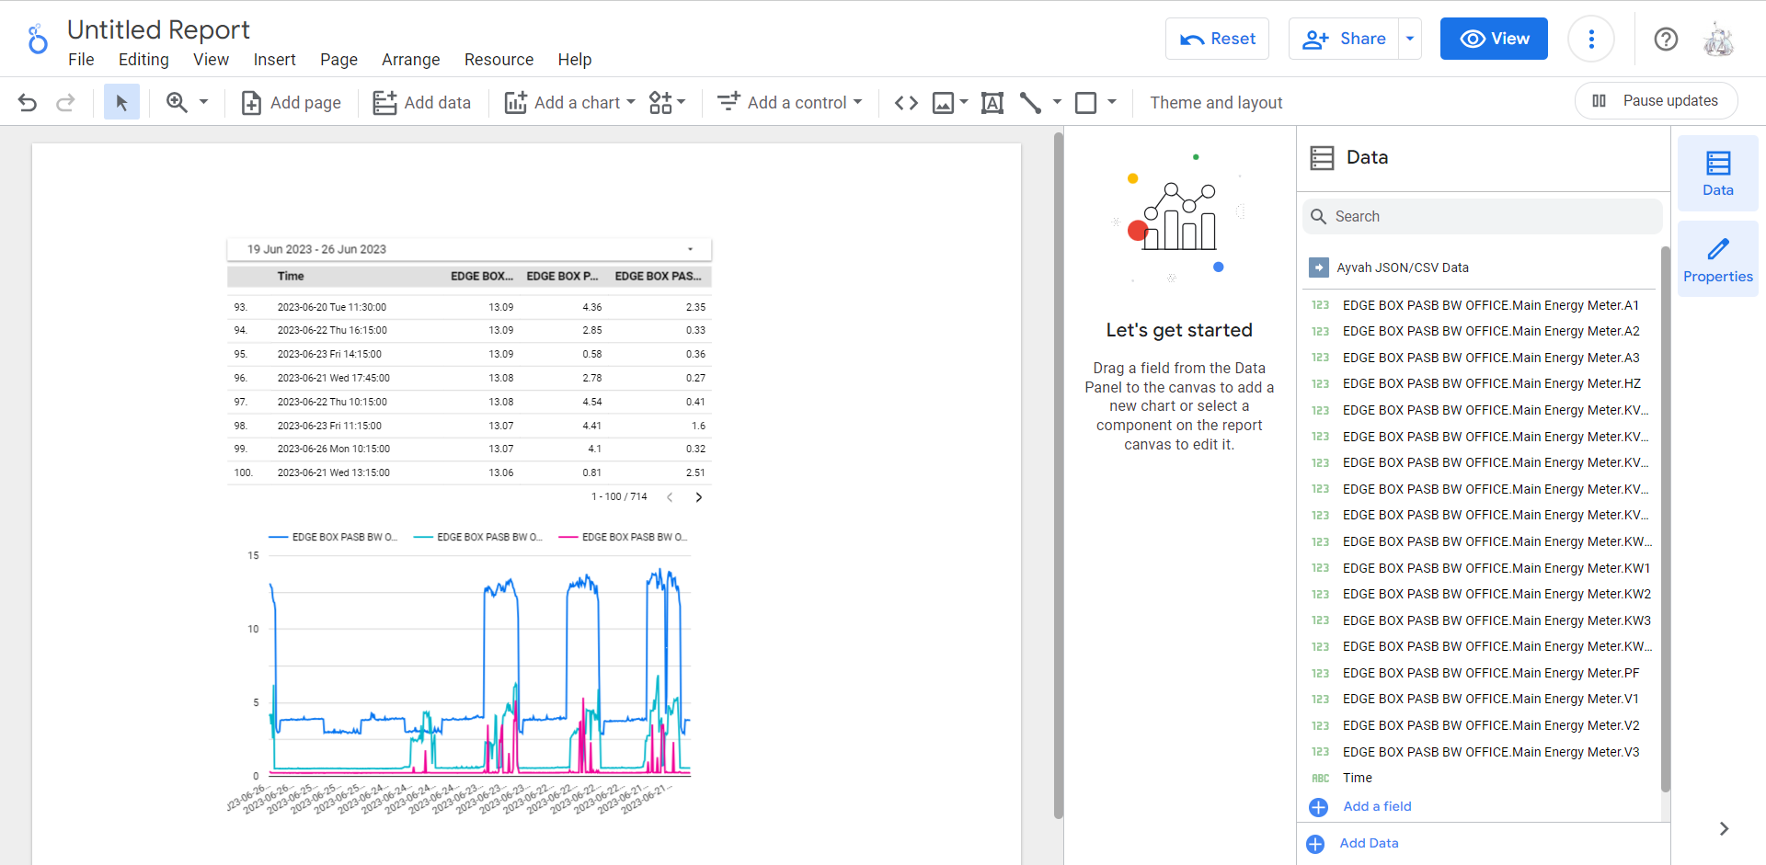Click the Search fields input
Image resolution: width=1766 pixels, height=865 pixels.
coord(1482,217)
